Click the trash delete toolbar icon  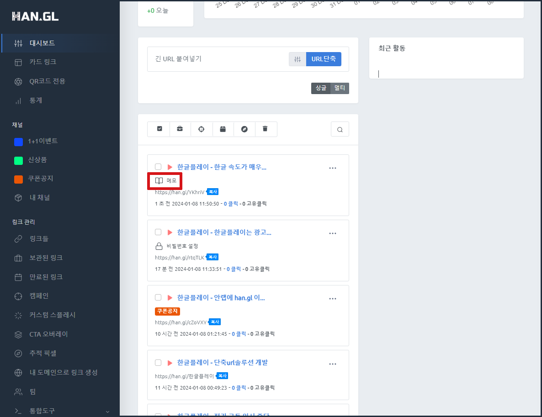coord(265,129)
